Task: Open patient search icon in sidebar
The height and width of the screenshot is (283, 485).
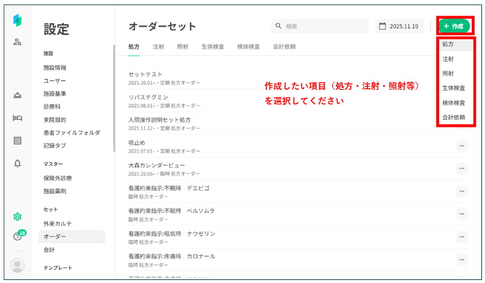Action: [x=17, y=42]
